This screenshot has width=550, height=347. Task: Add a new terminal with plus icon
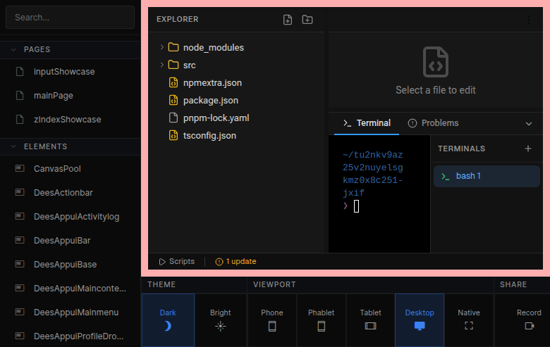point(528,149)
